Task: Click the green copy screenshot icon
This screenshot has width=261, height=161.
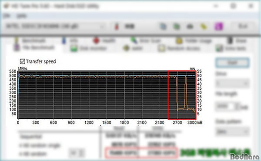Action: [177, 26]
